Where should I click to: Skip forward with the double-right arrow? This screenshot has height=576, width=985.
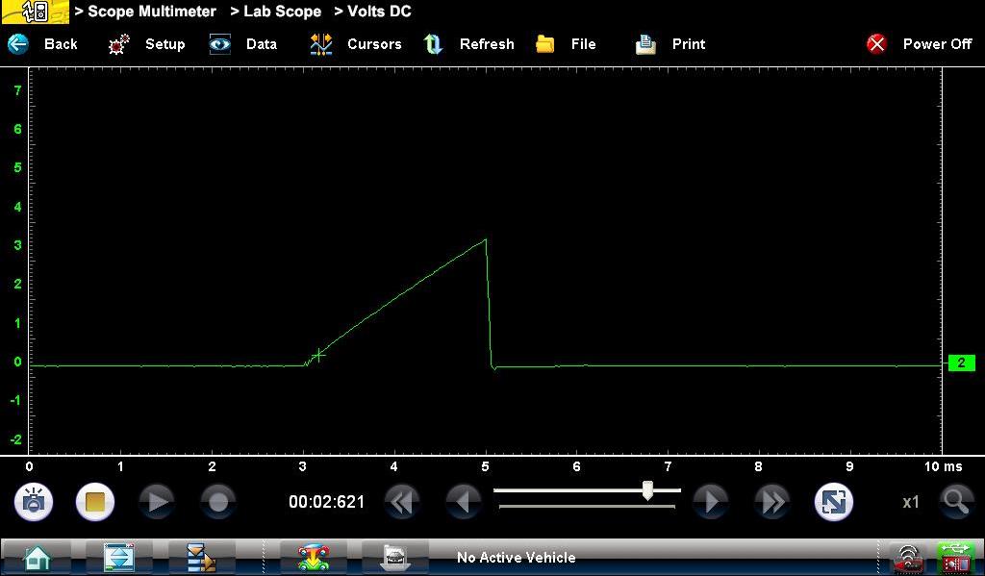click(x=771, y=502)
